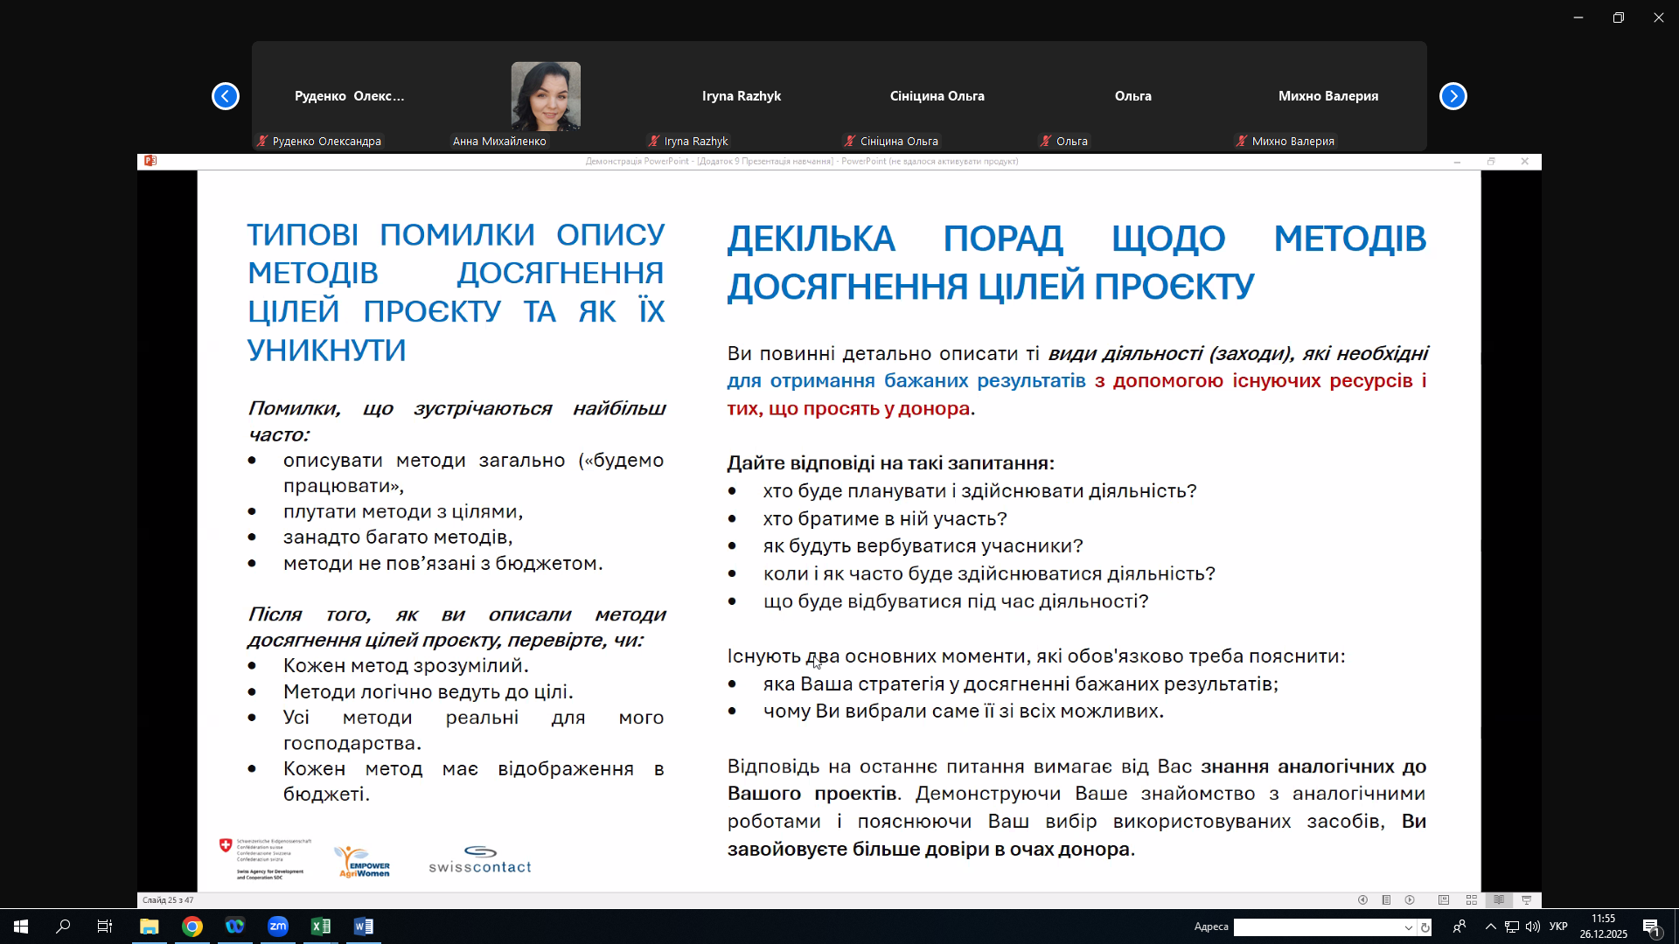
Task: Click the slide menu icon in status bar
Action: coord(1386,900)
